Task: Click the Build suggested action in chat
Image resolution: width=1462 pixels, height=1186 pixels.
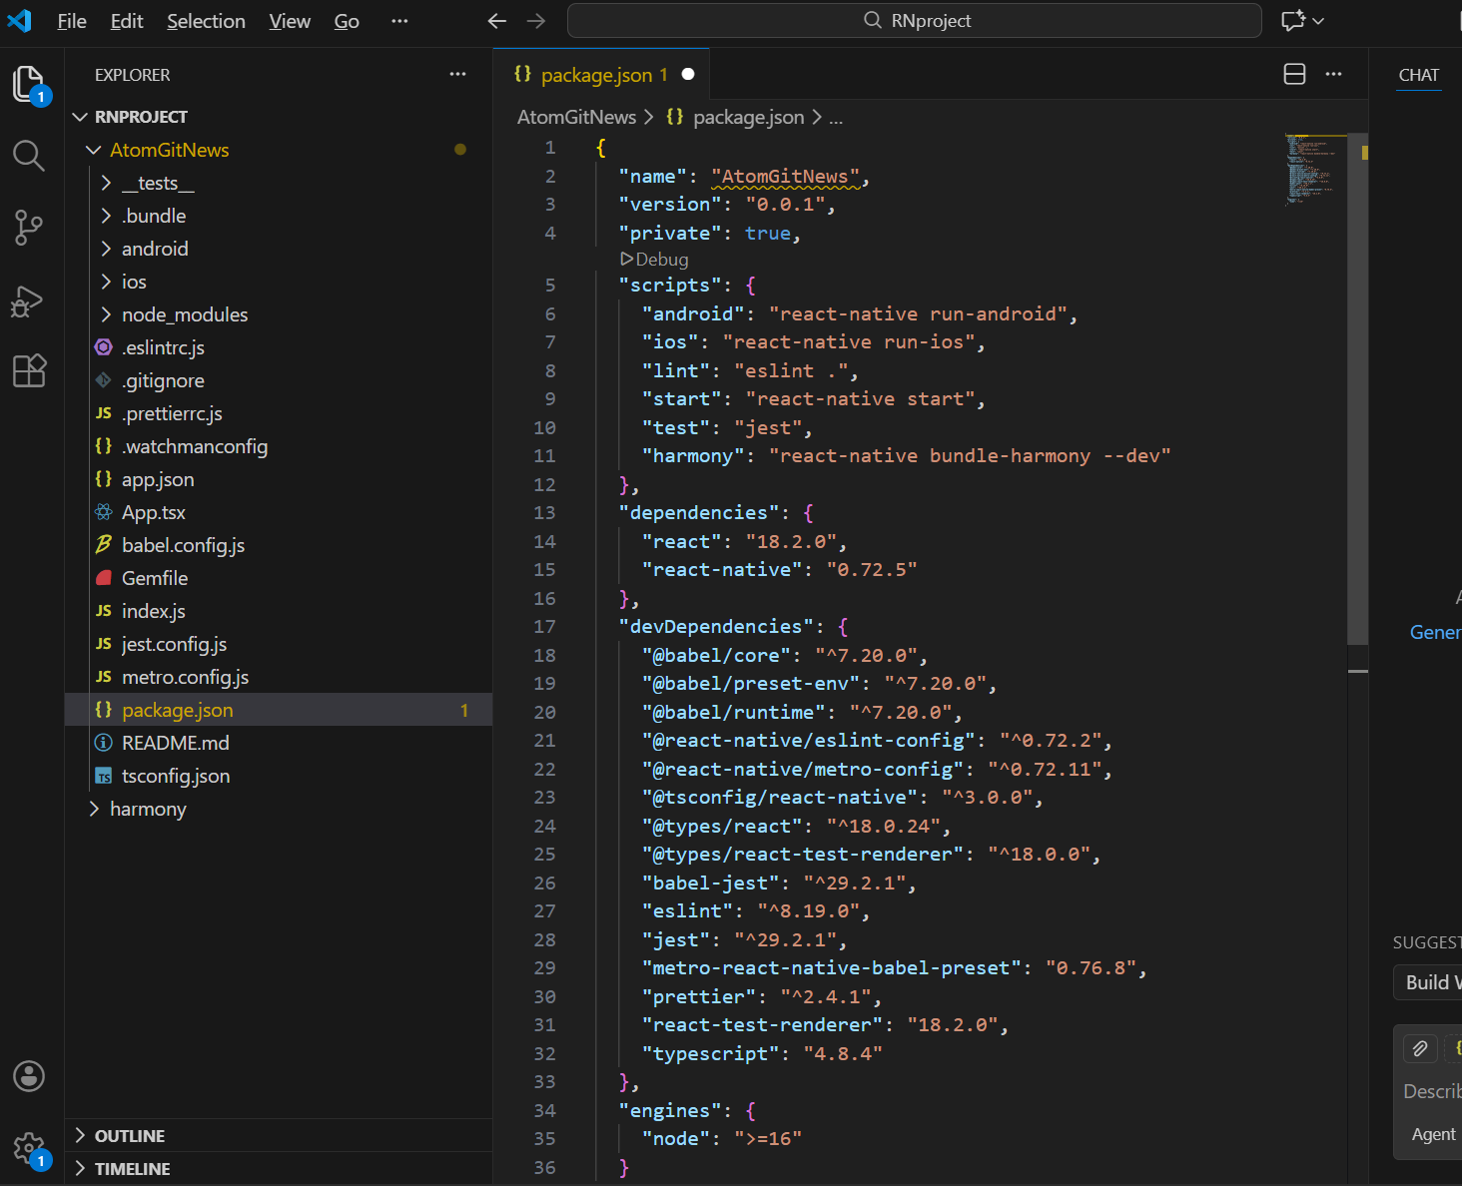Action: pos(1428,982)
